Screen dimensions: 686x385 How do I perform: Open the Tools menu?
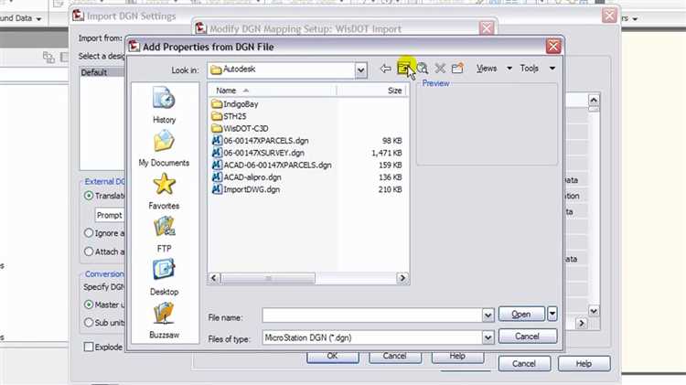coord(529,69)
